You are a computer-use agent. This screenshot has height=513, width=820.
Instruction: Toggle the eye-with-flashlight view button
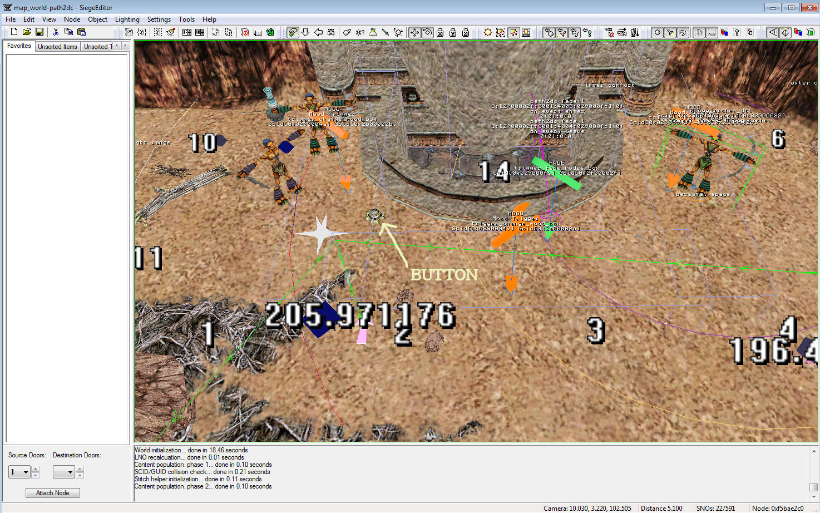[x=561, y=32]
